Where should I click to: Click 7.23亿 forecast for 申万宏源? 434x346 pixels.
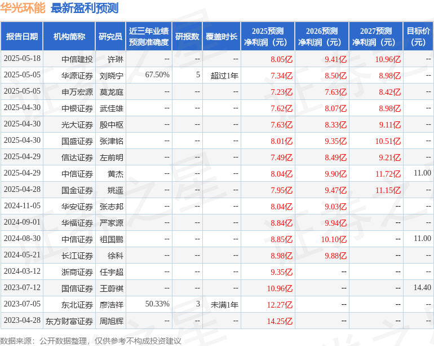(281, 92)
